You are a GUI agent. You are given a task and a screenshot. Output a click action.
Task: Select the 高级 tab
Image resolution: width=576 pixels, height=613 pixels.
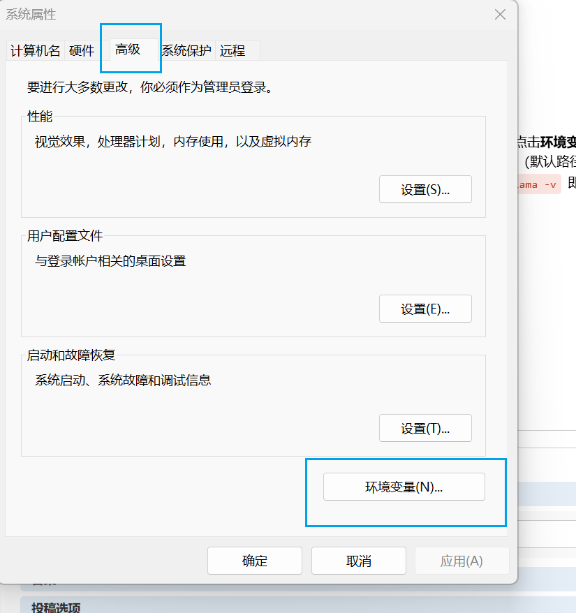[133, 50]
